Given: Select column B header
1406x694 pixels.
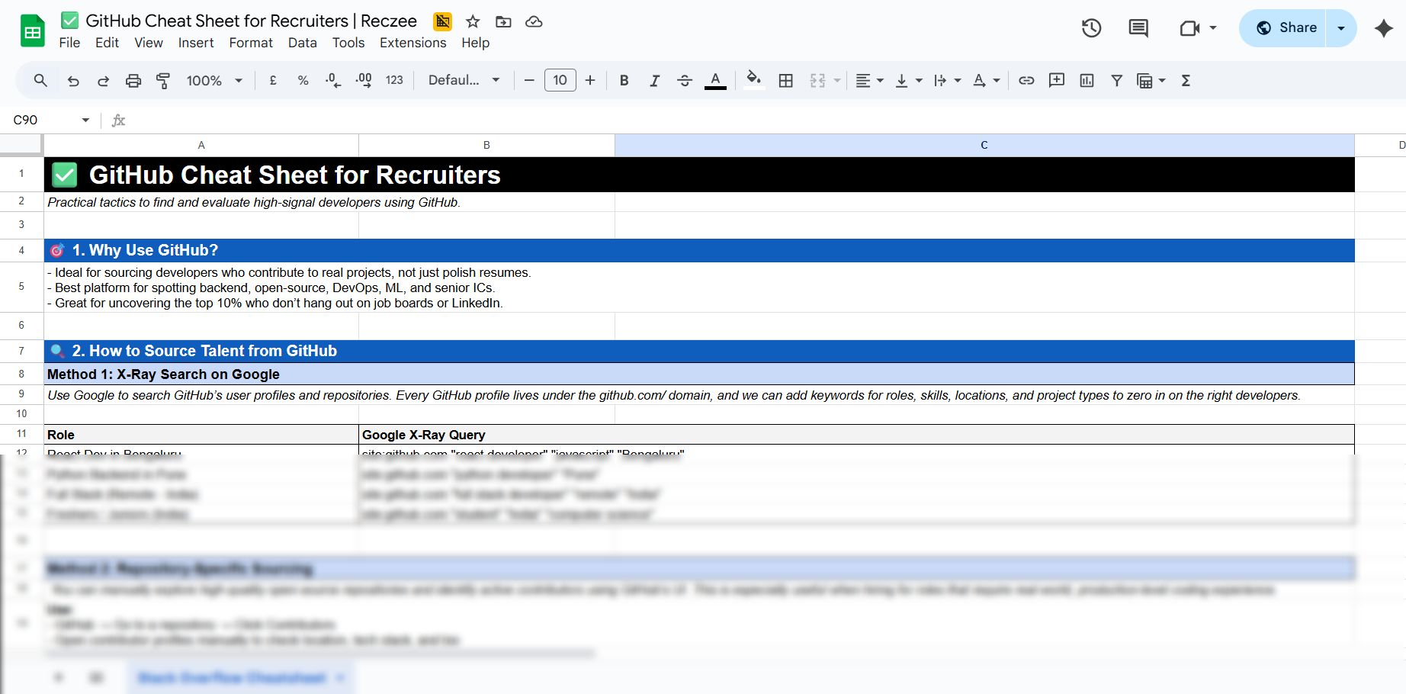Looking at the screenshot, I should pyautogui.click(x=486, y=145).
